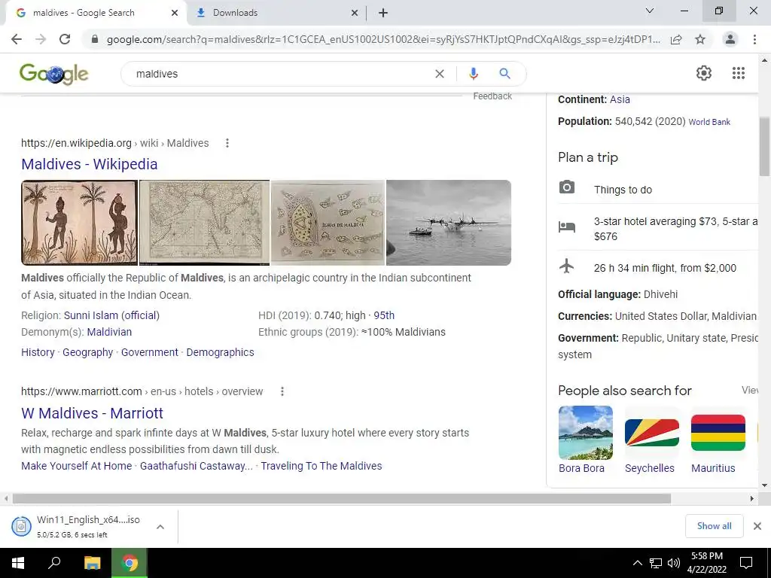This screenshot has width=771, height=578.
Task: Click the forward navigation arrow
Action: [41, 39]
